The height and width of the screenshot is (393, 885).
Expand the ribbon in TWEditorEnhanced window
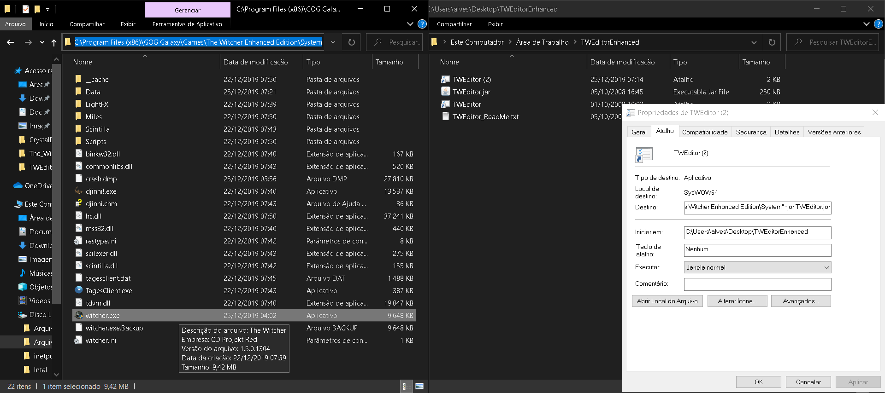click(x=867, y=24)
